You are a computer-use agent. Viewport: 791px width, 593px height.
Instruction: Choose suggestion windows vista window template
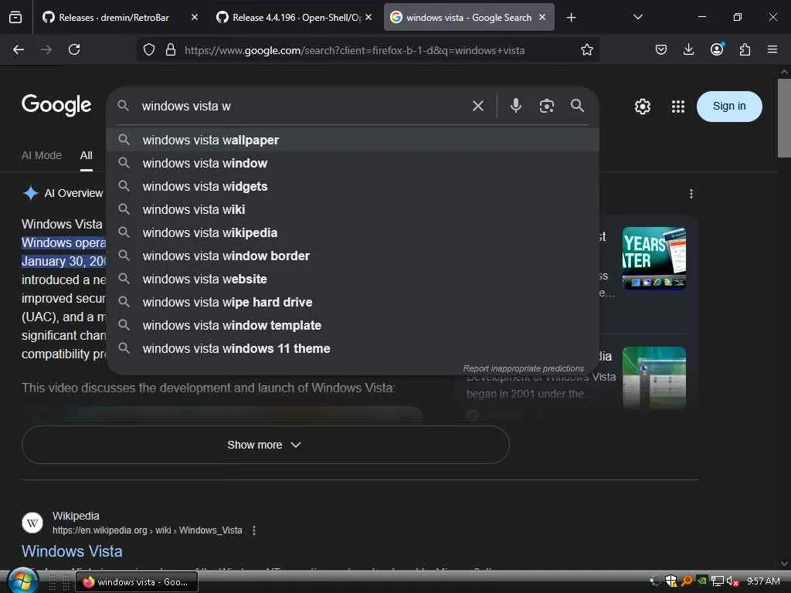tap(353, 325)
